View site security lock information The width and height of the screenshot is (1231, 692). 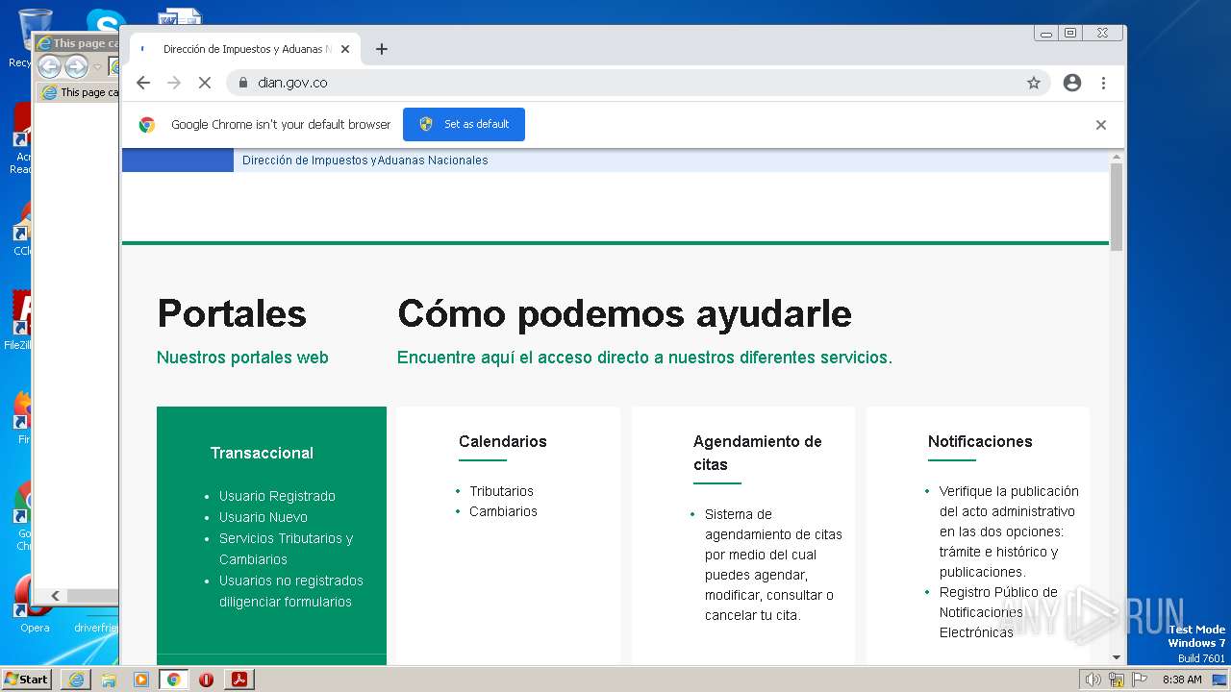pos(242,83)
